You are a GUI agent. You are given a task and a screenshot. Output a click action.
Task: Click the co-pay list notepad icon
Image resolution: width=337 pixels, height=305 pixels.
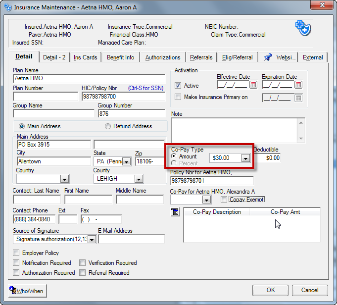(x=175, y=212)
